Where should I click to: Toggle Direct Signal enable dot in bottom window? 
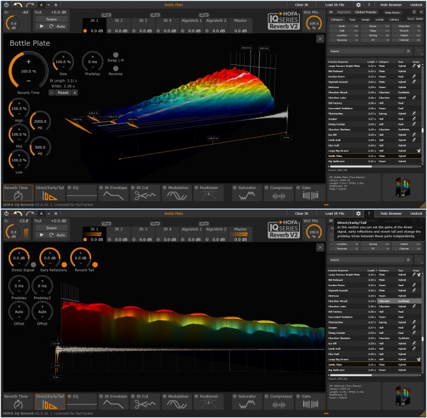(33, 264)
